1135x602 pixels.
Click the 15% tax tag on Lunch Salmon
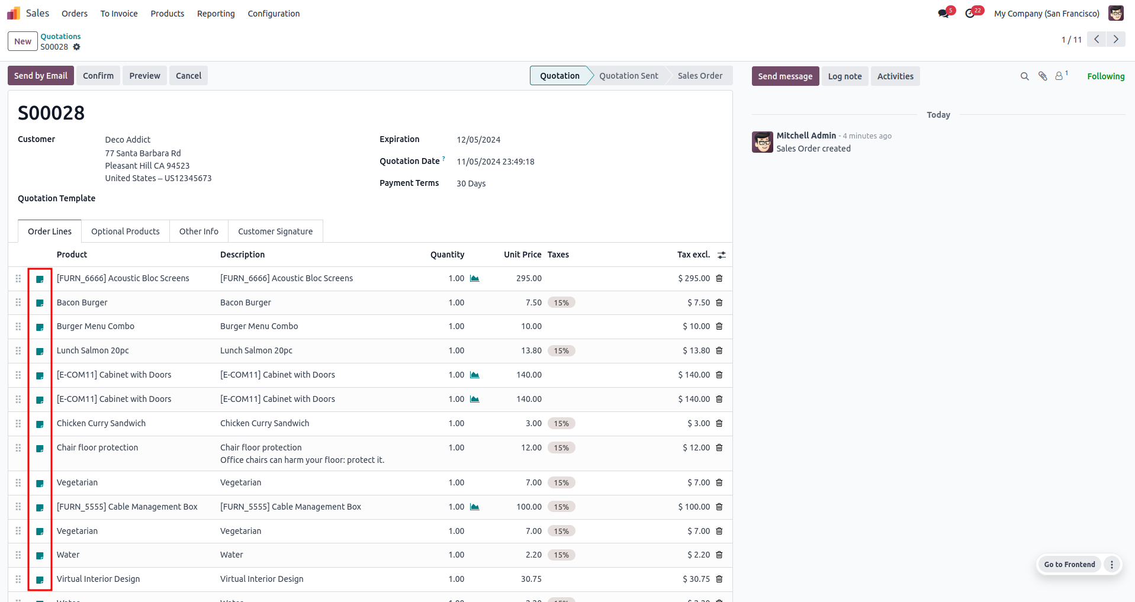(x=561, y=351)
